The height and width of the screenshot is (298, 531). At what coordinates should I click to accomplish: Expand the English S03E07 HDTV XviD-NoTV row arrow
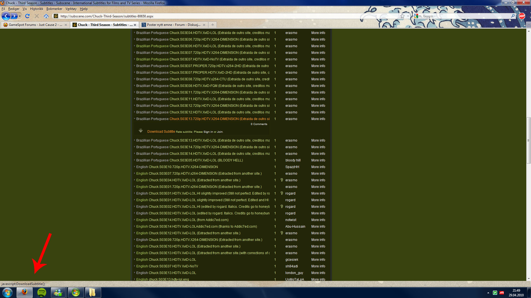(135, 266)
